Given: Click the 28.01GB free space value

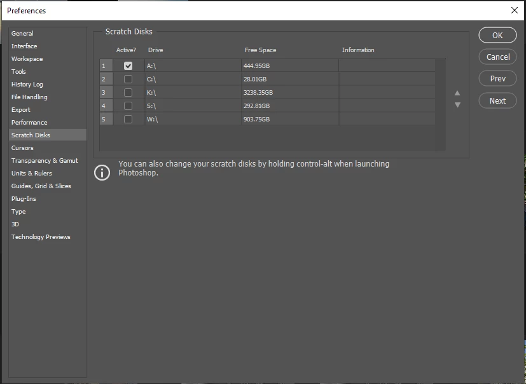Looking at the screenshot, I should (x=255, y=79).
